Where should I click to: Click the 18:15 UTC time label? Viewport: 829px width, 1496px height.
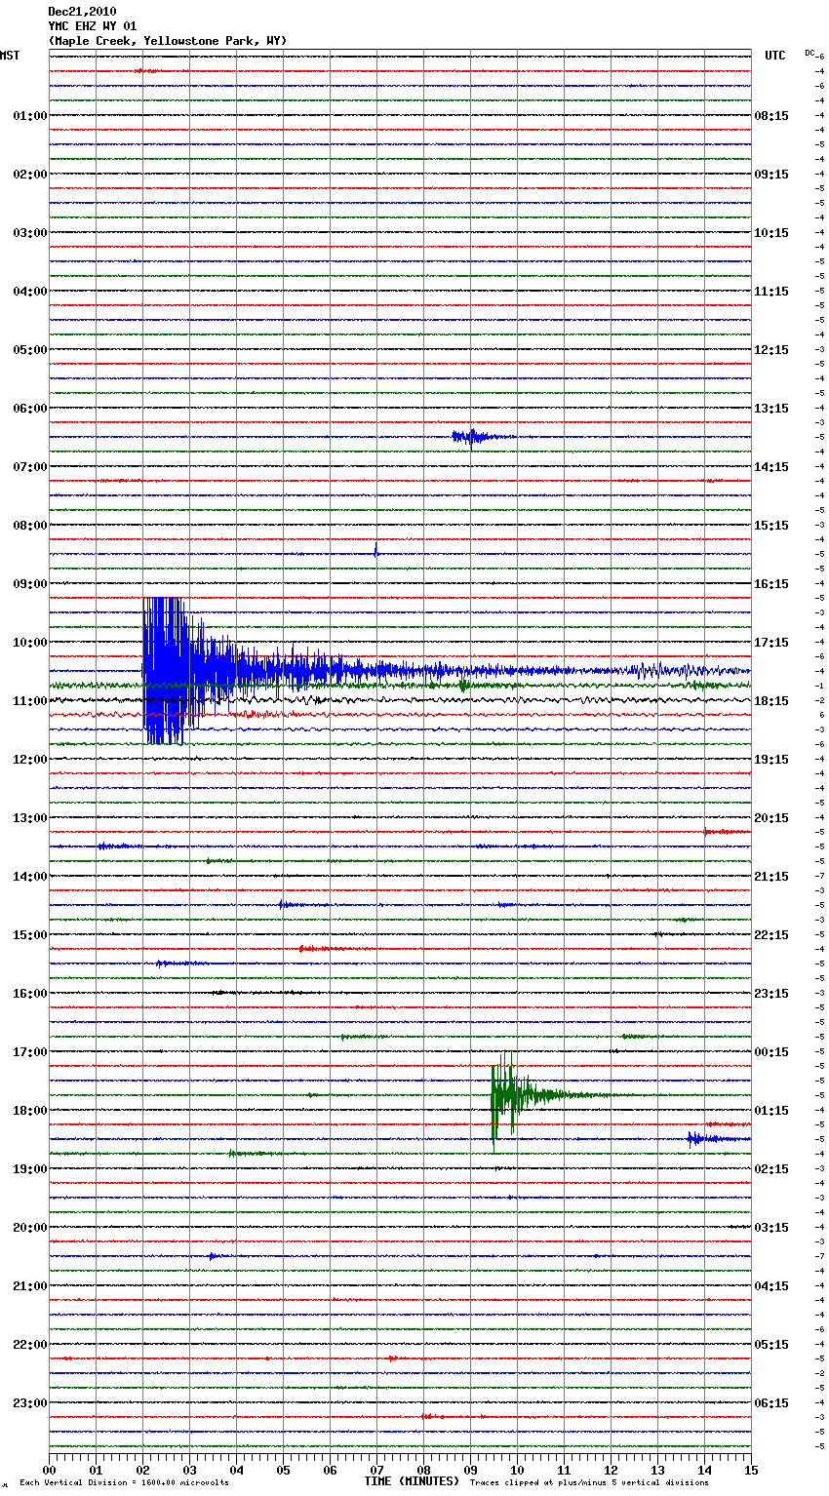coord(771,701)
